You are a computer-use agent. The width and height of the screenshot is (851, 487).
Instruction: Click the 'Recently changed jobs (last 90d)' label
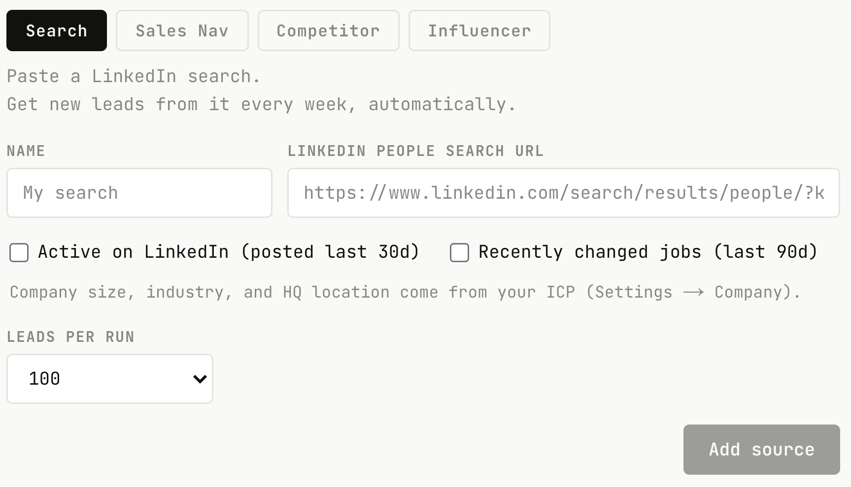pyautogui.click(x=648, y=252)
